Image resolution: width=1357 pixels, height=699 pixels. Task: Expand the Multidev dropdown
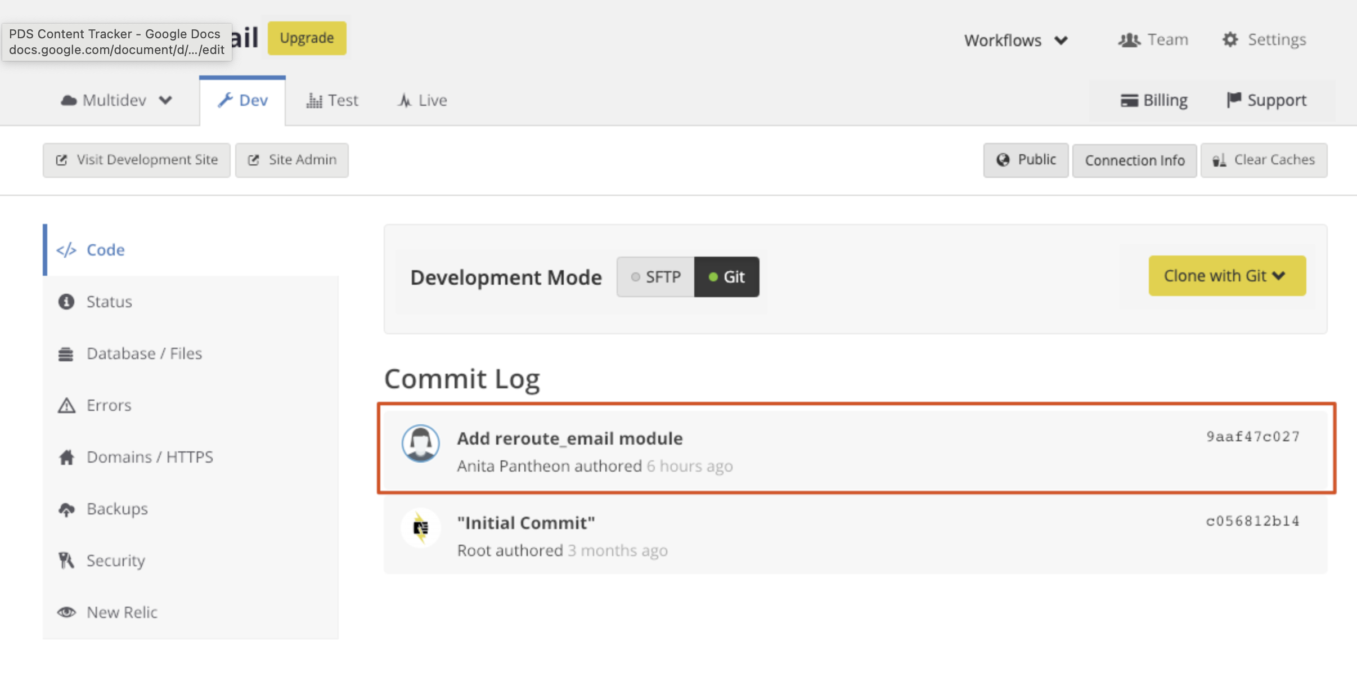point(115,100)
